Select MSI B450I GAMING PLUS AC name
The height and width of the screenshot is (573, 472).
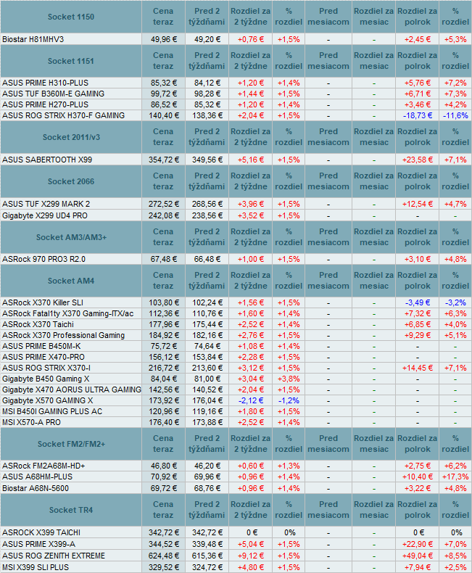(x=52, y=411)
